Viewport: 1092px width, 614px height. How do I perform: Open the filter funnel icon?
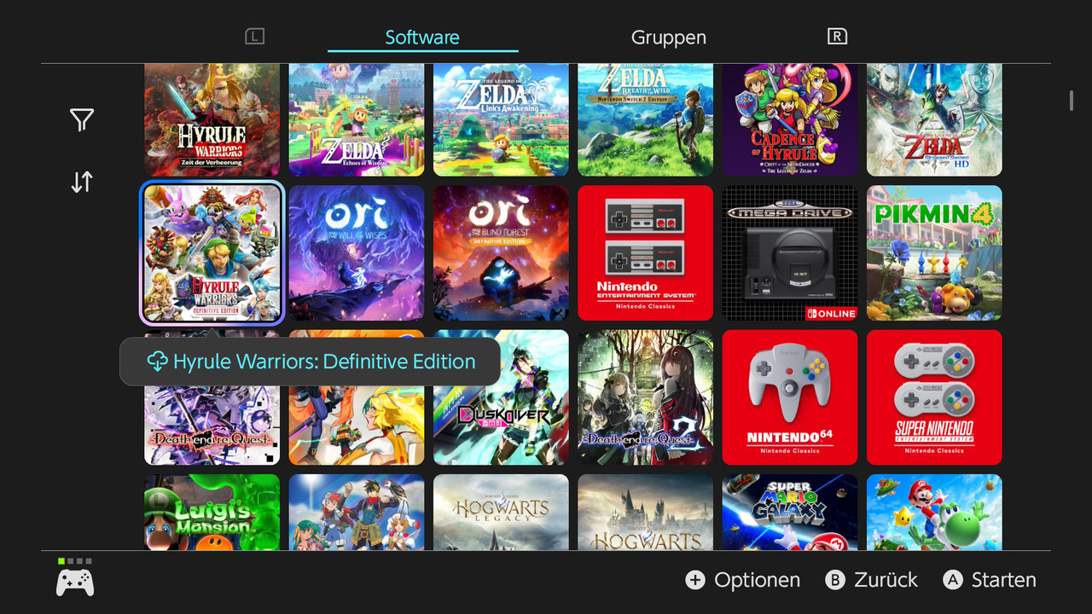[x=82, y=120]
